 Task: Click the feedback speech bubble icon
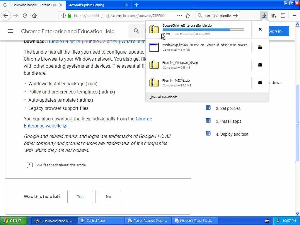click(30, 165)
